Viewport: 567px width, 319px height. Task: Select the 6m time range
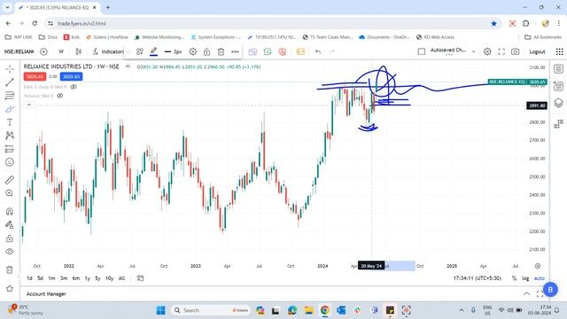(75, 278)
